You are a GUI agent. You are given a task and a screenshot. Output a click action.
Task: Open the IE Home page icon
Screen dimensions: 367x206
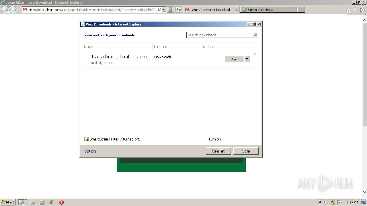coord(348,10)
